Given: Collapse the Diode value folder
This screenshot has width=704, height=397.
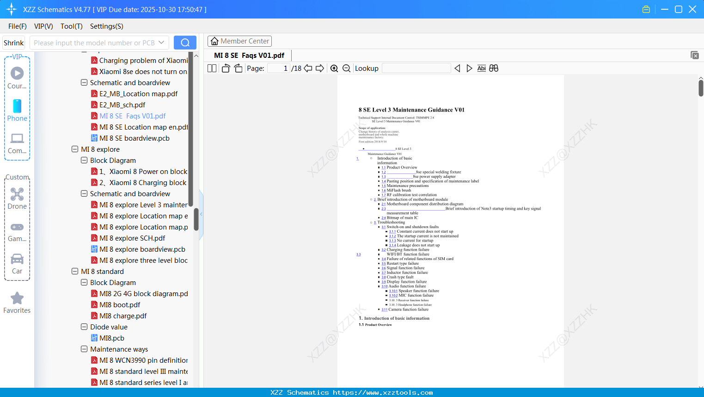Looking at the screenshot, I should (84, 327).
